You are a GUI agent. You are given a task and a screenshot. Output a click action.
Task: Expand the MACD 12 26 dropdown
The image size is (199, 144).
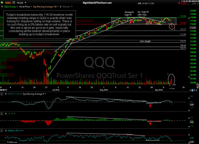click(x=21, y=94)
